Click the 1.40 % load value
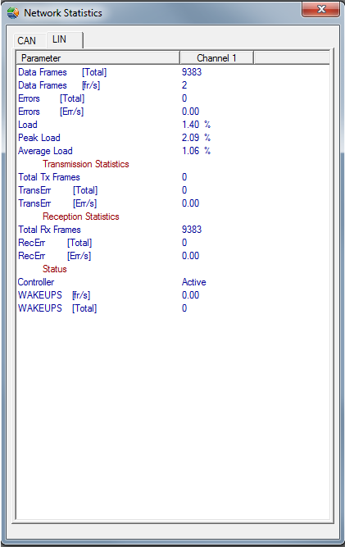 click(196, 125)
